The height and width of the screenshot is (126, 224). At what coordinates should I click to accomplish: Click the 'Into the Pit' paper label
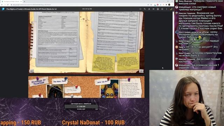point(102,82)
